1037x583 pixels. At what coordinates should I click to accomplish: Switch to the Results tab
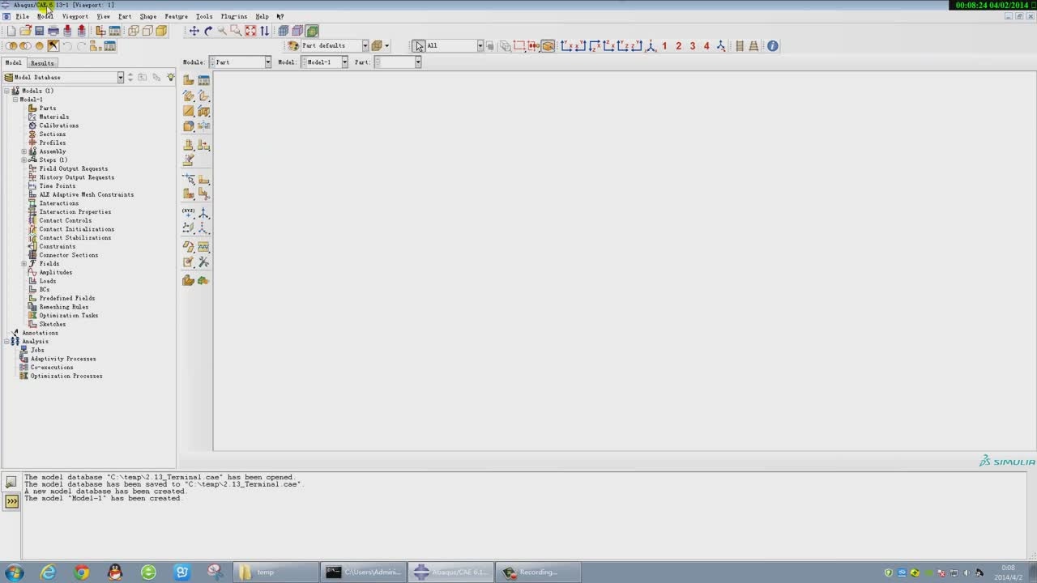click(42, 63)
